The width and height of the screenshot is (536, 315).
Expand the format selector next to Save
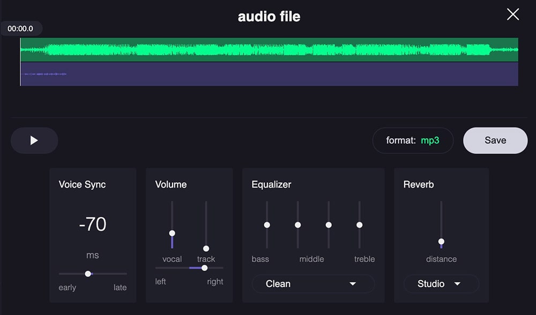click(x=413, y=140)
